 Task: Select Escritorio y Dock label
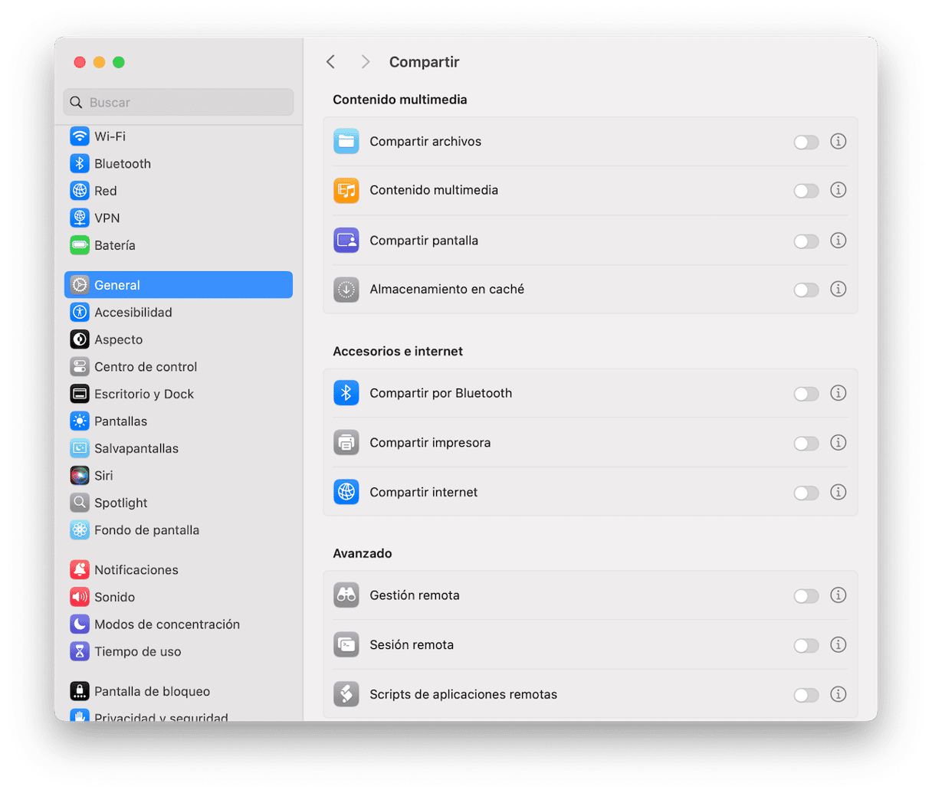coord(144,394)
